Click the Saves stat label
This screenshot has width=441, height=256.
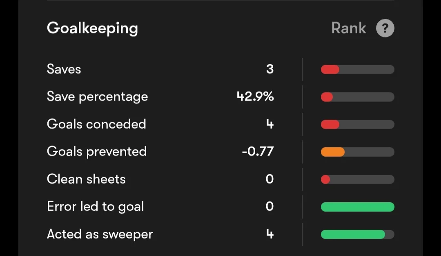point(64,69)
